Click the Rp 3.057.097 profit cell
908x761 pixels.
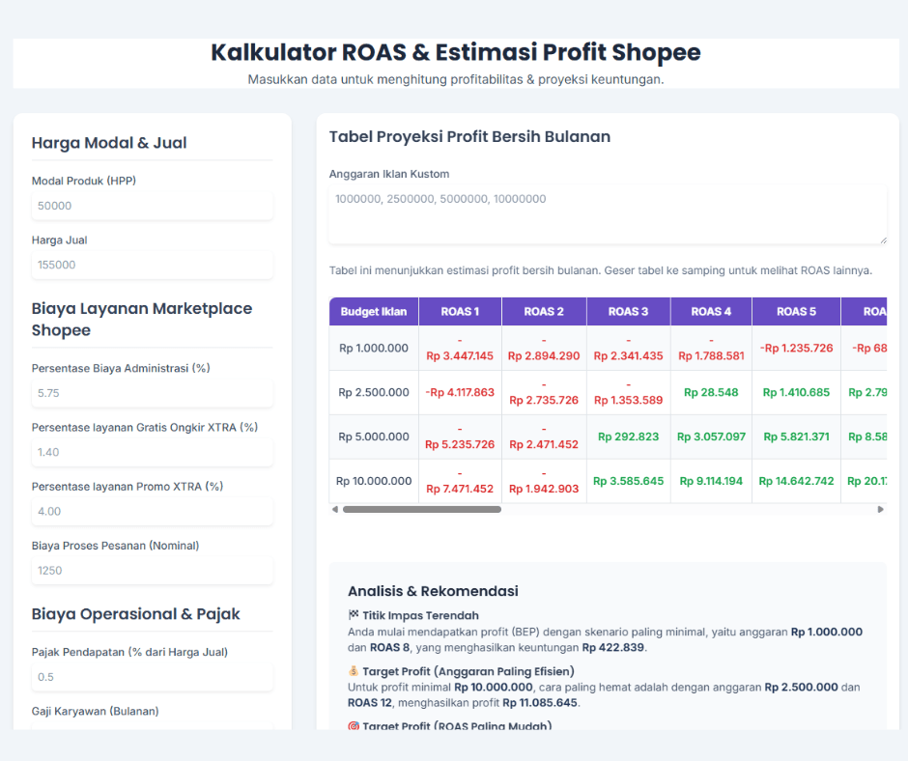click(x=711, y=437)
